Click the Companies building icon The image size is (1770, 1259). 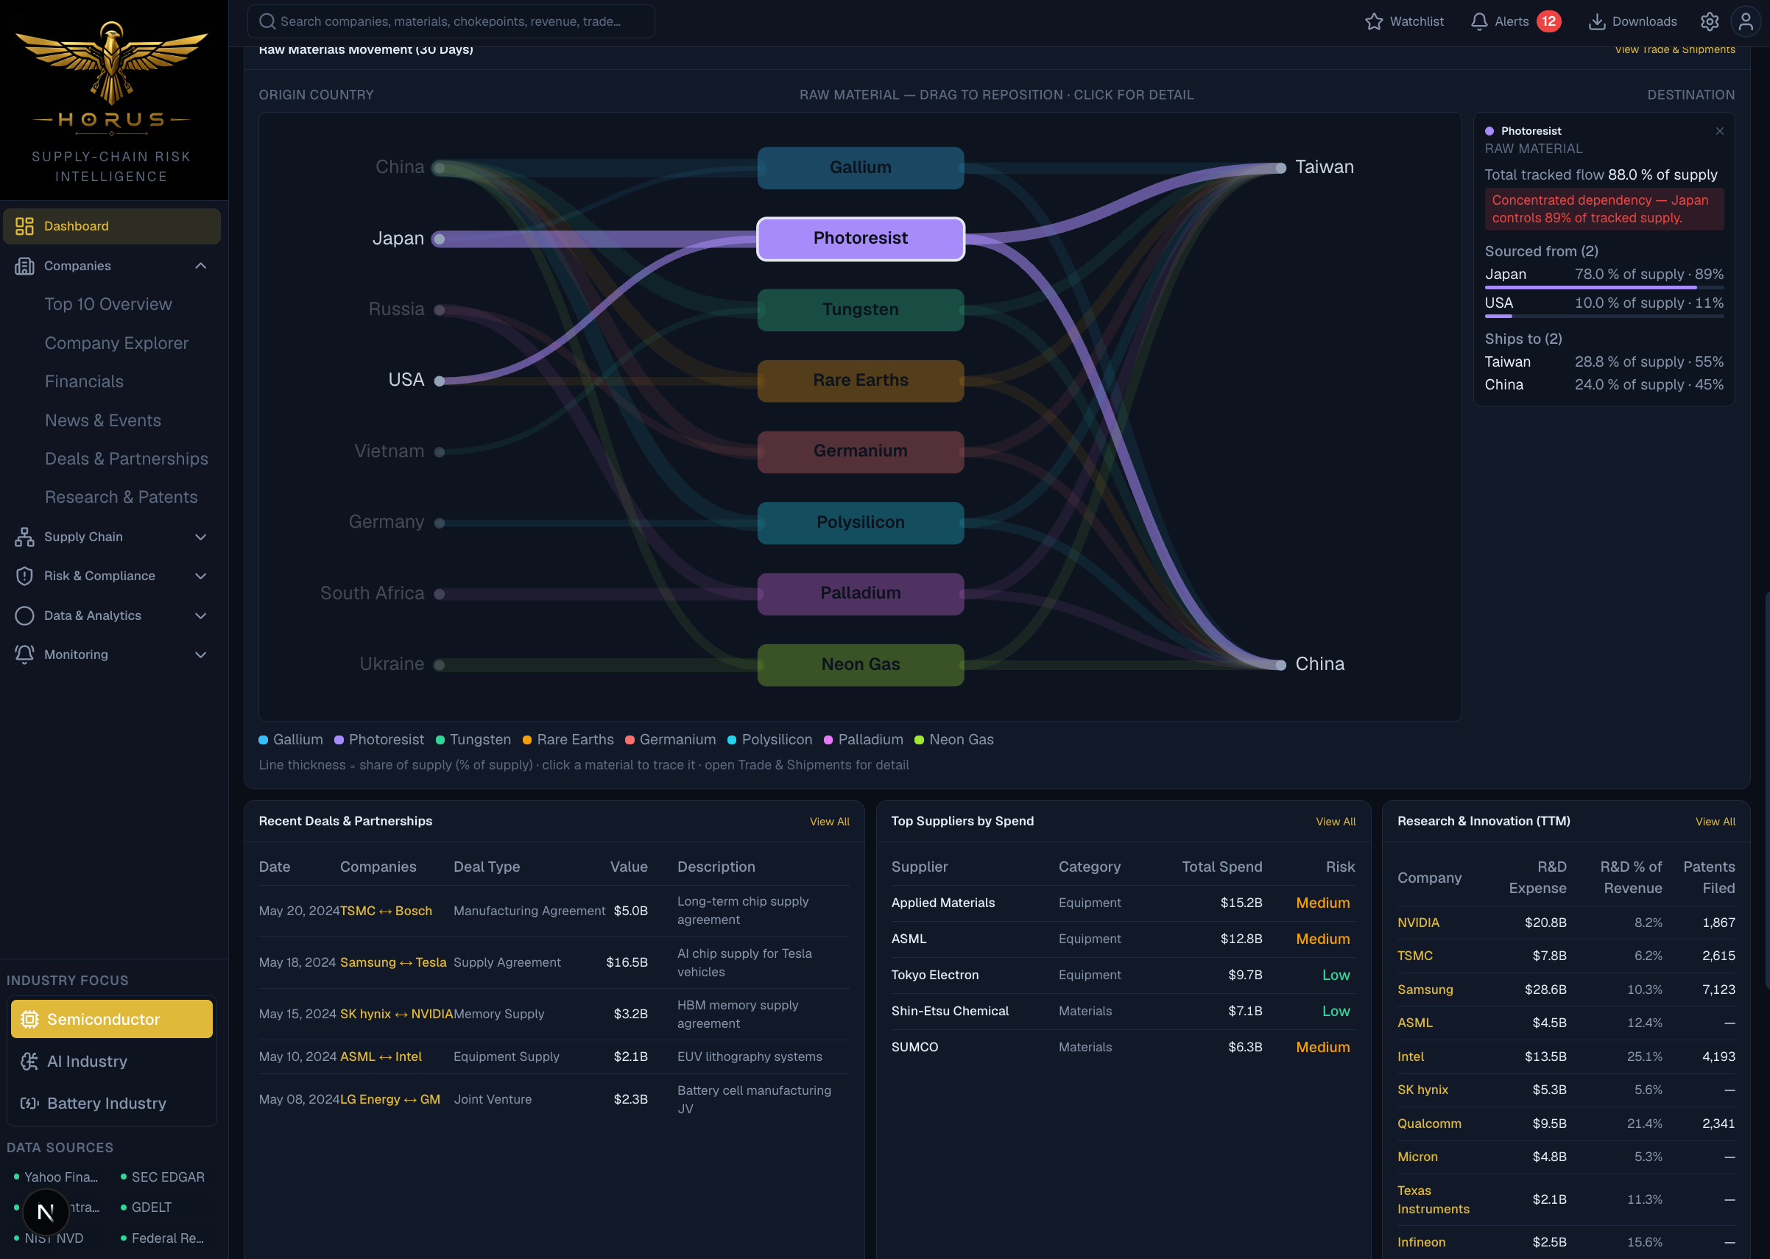pos(25,266)
